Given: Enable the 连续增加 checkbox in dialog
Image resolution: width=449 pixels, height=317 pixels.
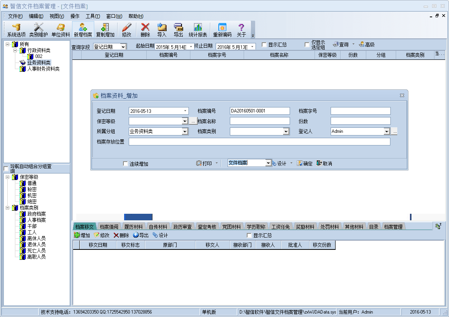Looking at the screenshot, I should point(126,164).
